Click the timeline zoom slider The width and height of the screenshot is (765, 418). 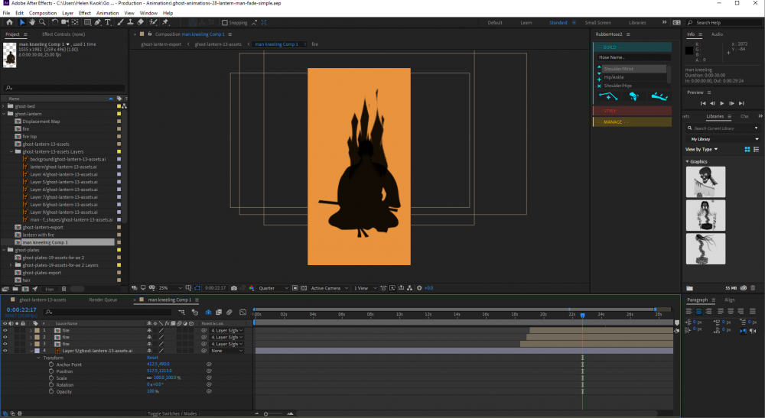click(268, 413)
